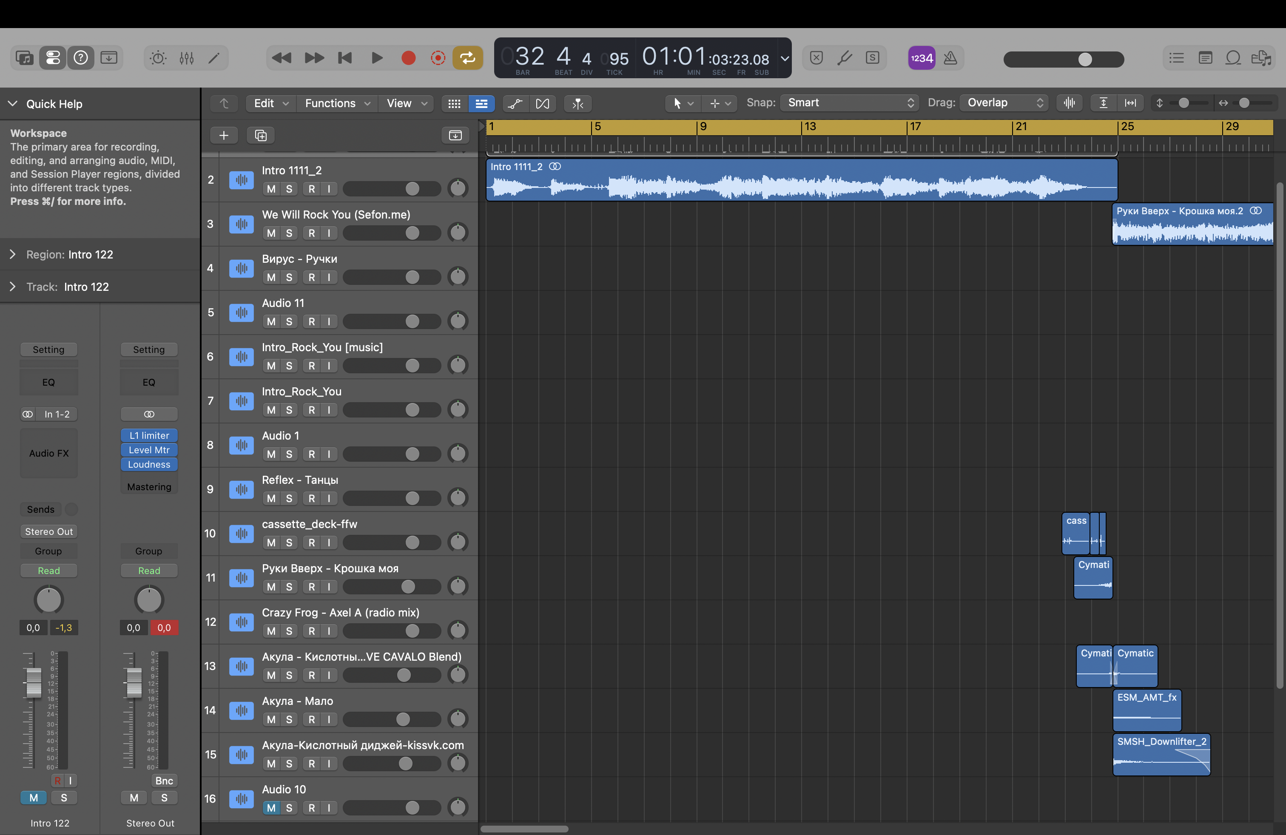The width and height of the screenshot is (1286, 835).
Task: Collapse the Quick Help section
Action: click(12, 104)
